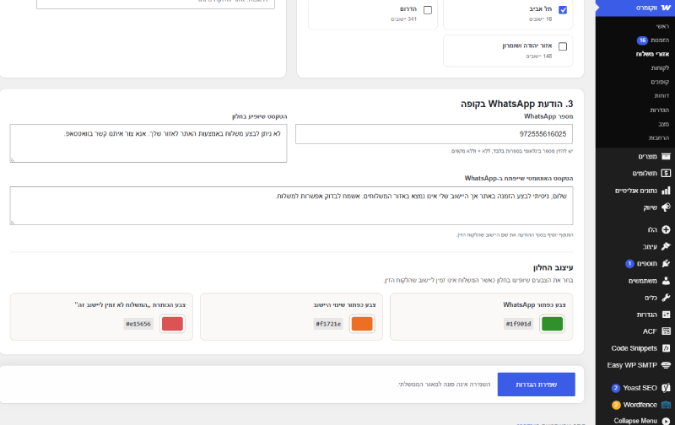Click the Marketing (שיווק) megaphone icon
This screenshot has width=675, height=425.
pos(666,207)
